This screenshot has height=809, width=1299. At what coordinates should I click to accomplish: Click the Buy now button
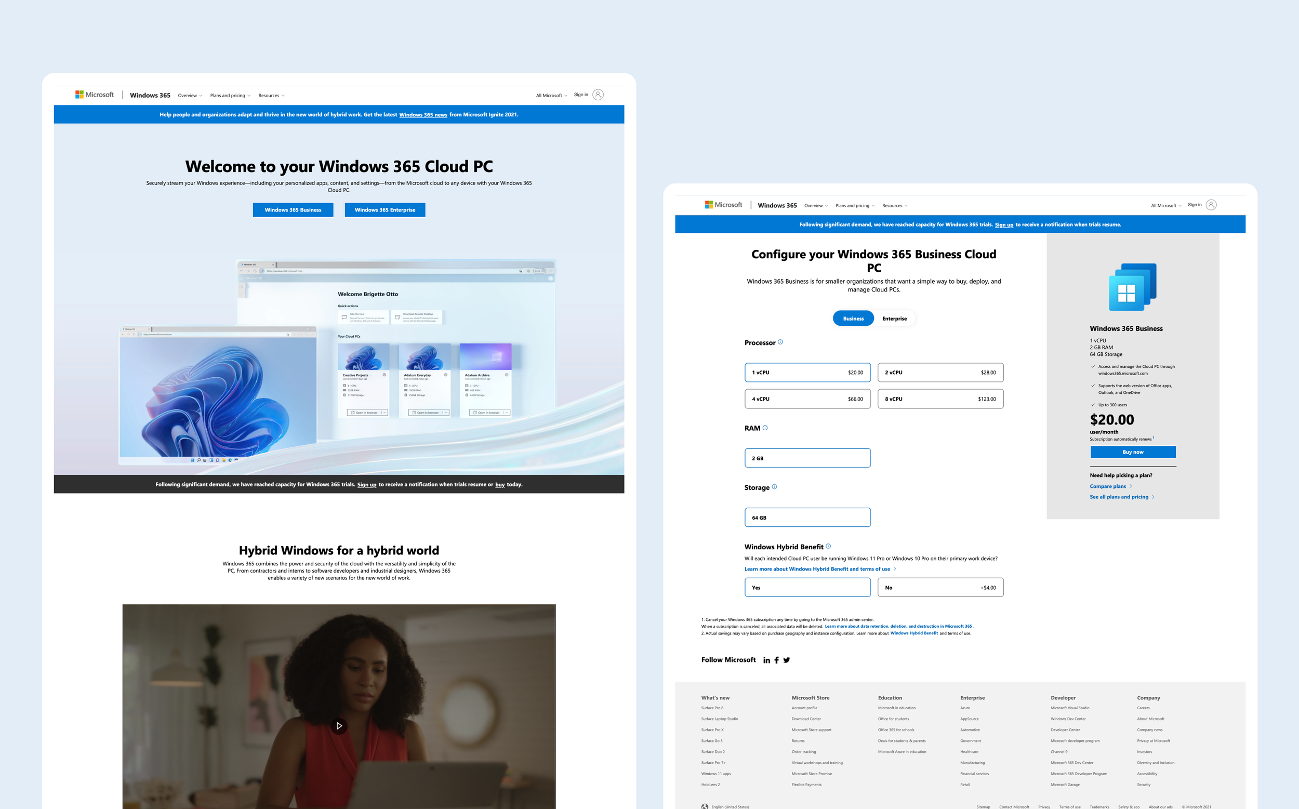pyautogui.click(x=1133, y=452)
